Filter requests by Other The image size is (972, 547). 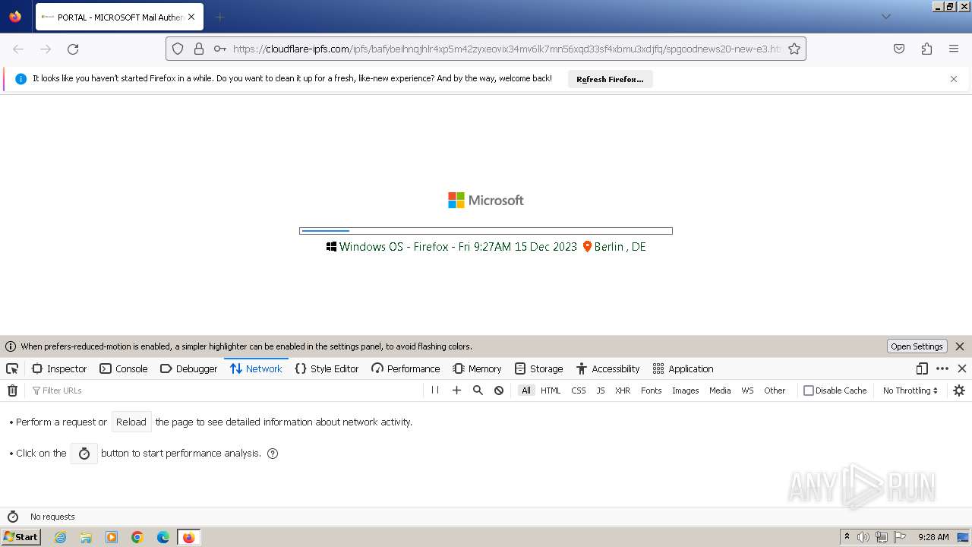click(x=775, y=390)
